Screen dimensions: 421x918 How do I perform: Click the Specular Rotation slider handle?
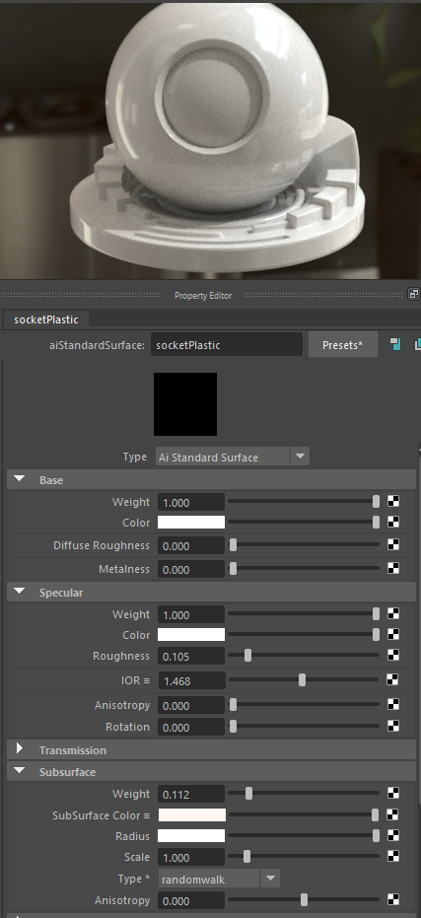coord(233,727)
